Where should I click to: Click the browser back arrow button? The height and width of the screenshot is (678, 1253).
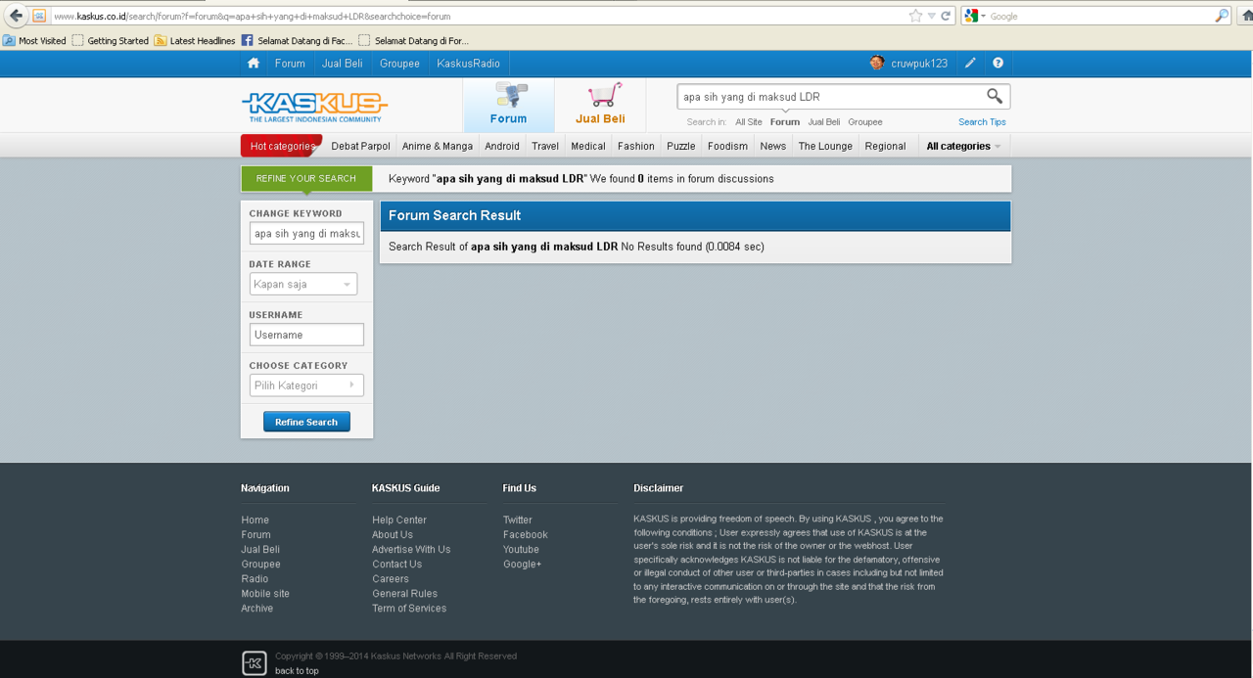click(16, 16)
